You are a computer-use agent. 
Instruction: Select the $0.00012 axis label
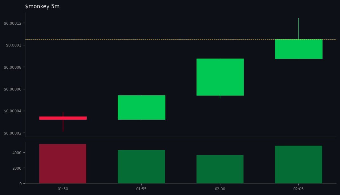tap(13, 23)
